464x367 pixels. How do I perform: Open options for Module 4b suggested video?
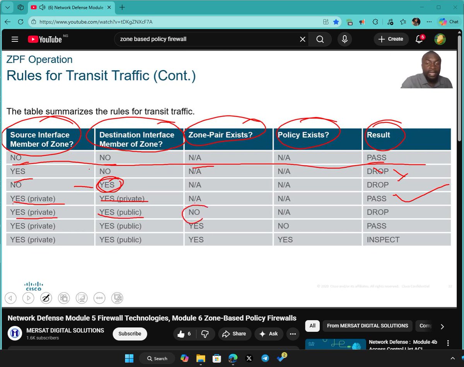448,343
